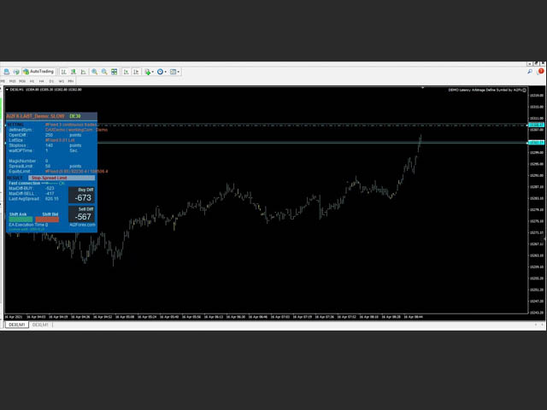Click the SpreadLimit 50 points value
This screenshot has width=547, height=410.
click(48, 167)
